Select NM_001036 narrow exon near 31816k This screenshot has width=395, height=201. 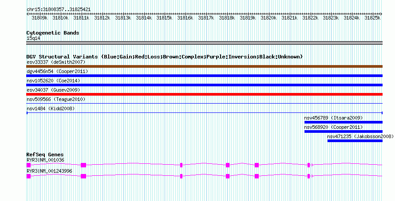coord(182,165)
